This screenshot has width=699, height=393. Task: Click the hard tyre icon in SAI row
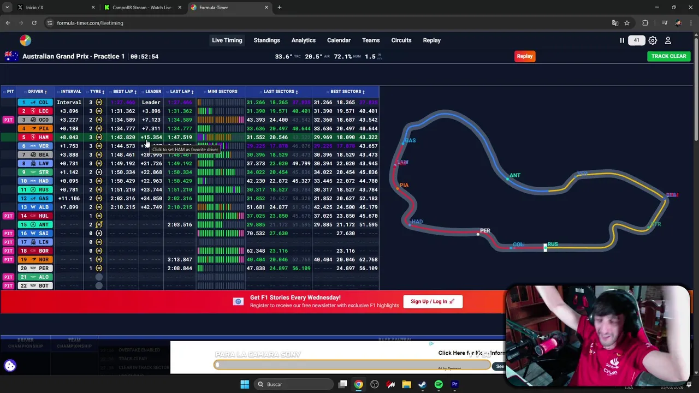[99, 233]
